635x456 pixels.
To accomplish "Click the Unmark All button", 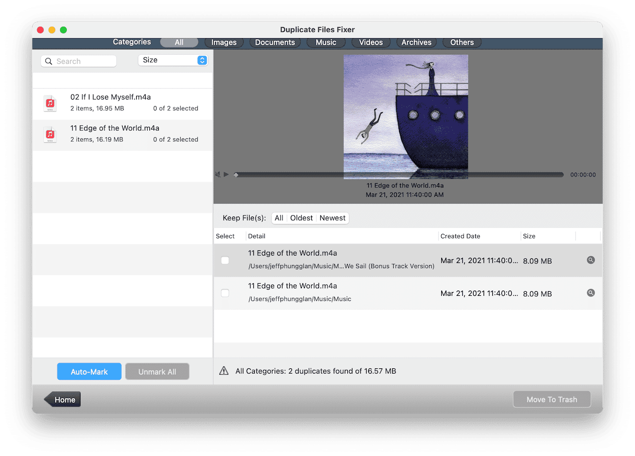I will click(157, 371).
